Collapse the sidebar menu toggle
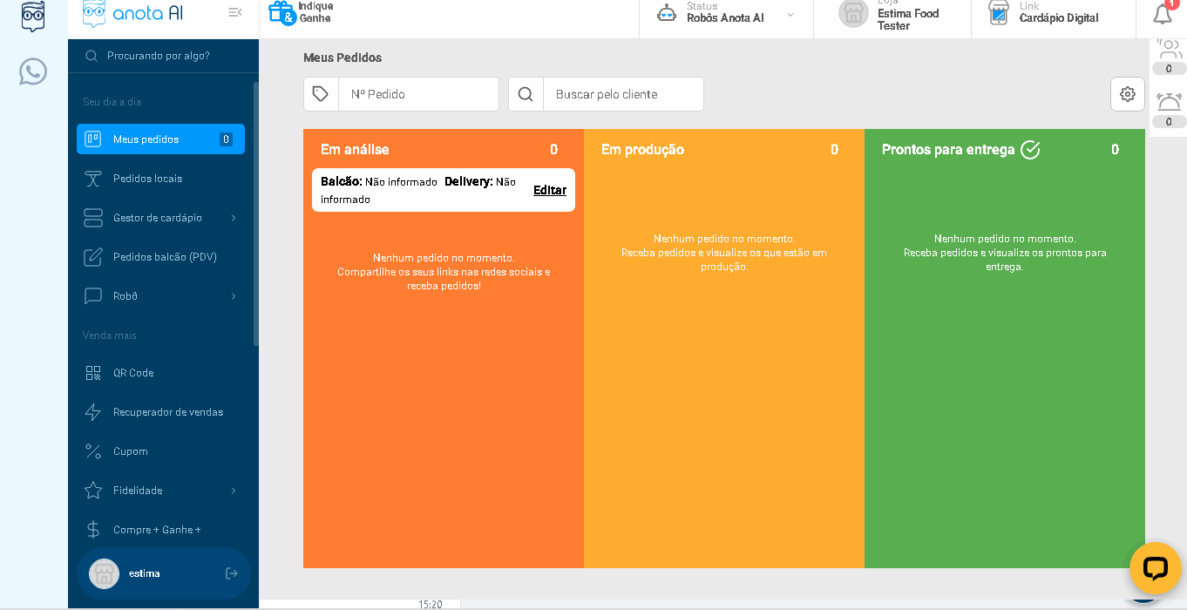 [x=234, y=12]
